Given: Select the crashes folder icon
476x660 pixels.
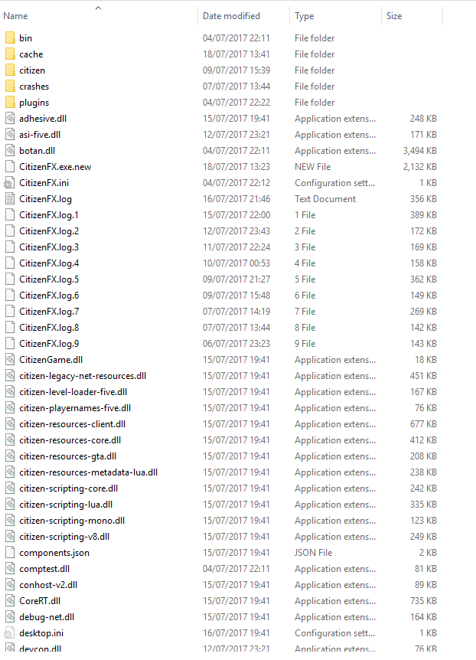Looking at the screenshot, I should [10, 87].
